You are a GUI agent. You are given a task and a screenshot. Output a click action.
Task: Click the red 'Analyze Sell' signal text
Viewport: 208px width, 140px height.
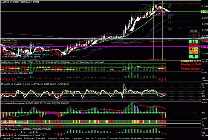click(190, 64)
